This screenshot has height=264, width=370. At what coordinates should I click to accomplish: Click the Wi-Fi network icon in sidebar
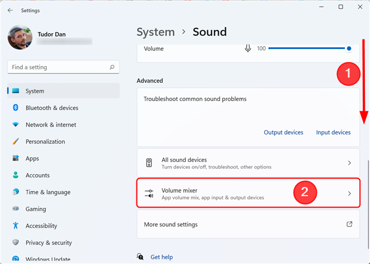(15, 124)
